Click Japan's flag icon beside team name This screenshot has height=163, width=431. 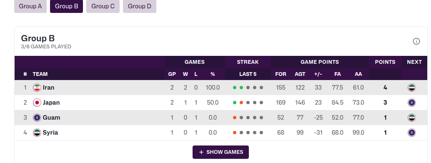point(37,103)
